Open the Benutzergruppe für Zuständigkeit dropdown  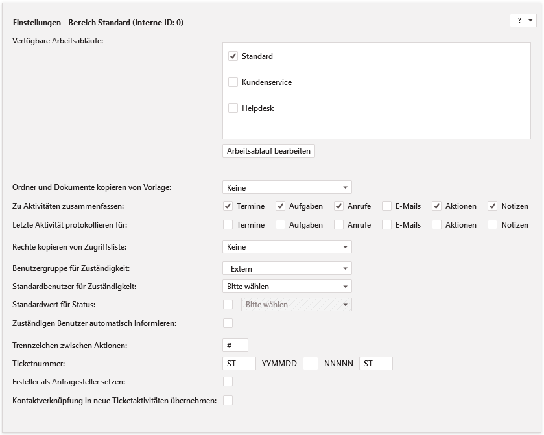(x=287, y=268)
